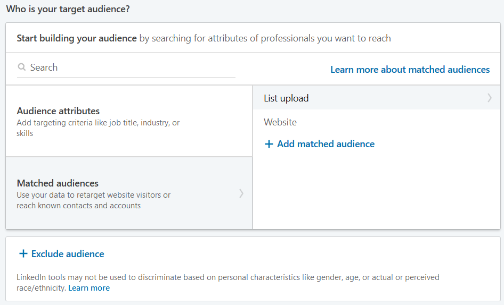Select the Matched audiences category
Viewport: 504px width, 305px height.
click(x=129, y=193)
